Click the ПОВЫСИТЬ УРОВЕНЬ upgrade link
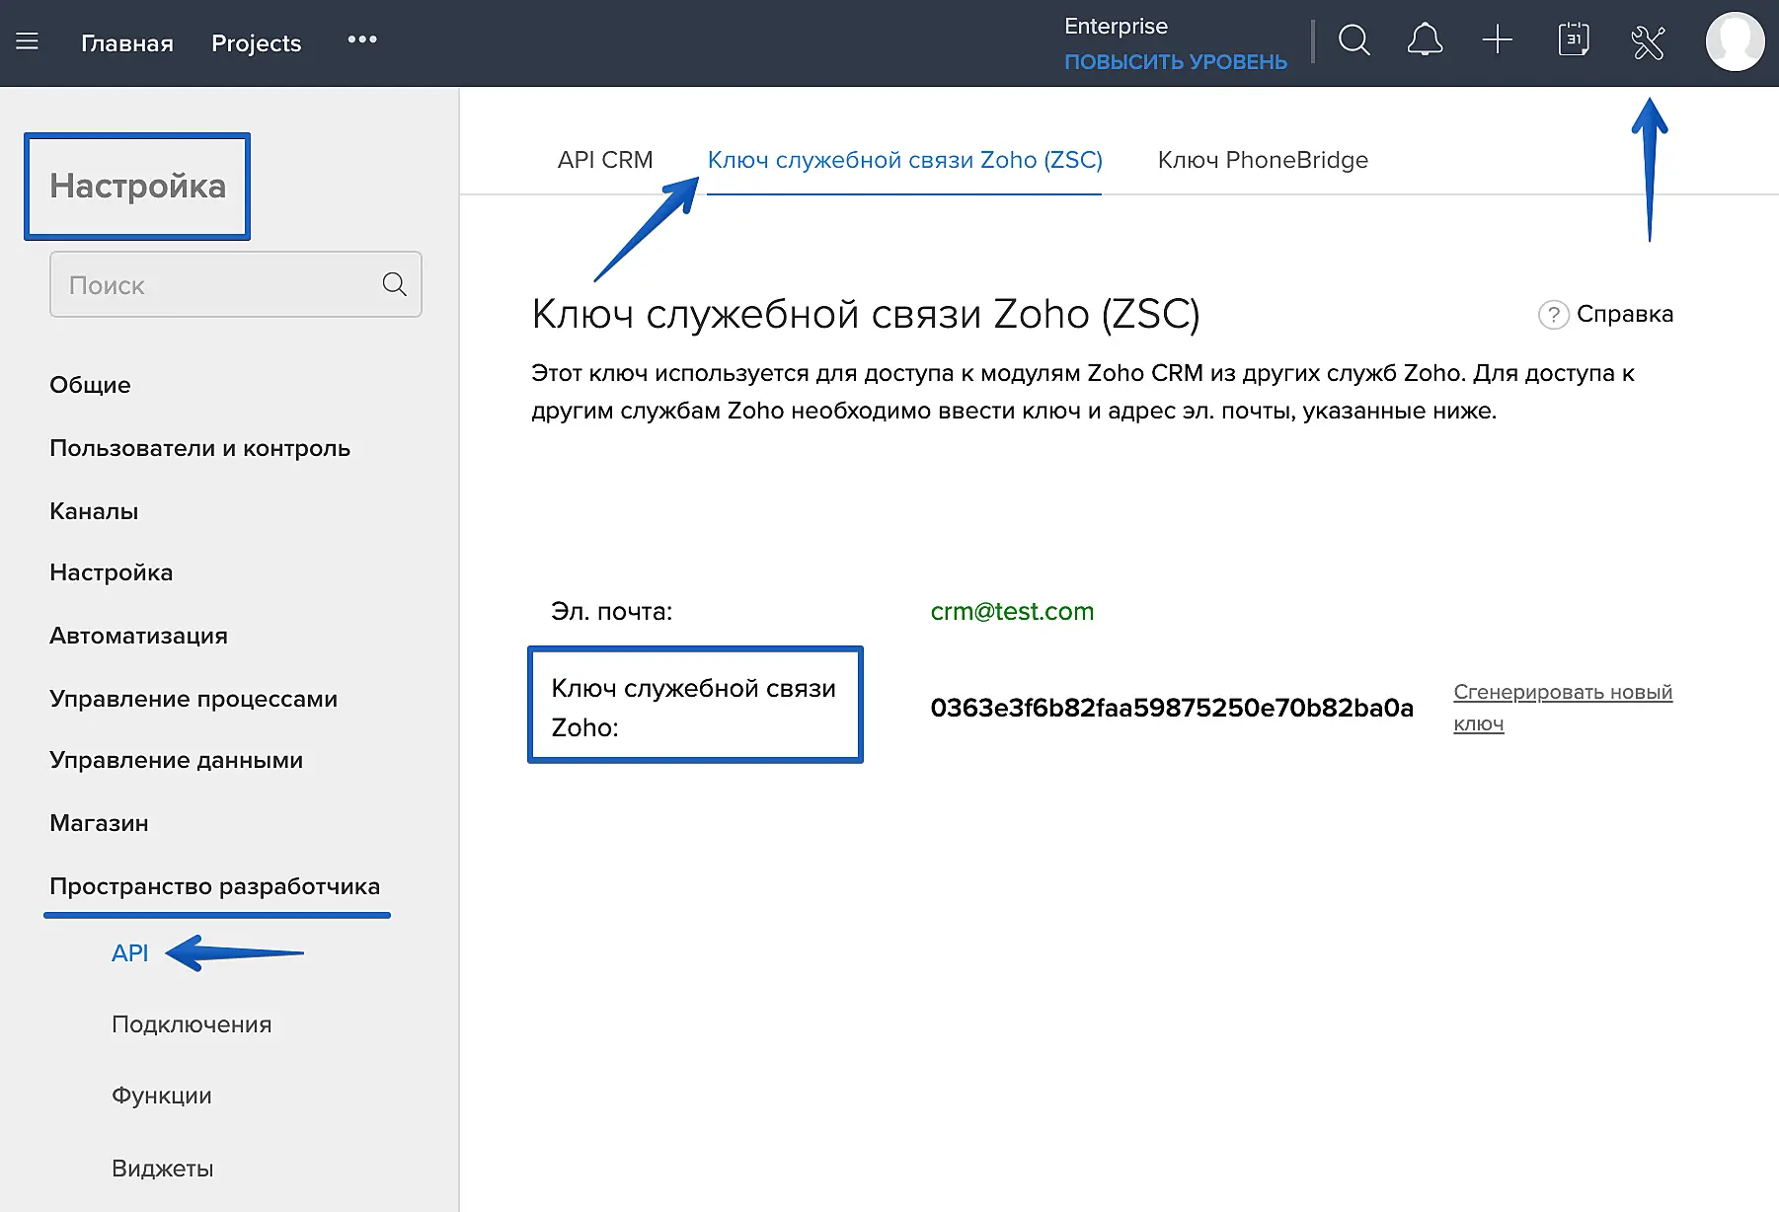 tap(1175, 62)
